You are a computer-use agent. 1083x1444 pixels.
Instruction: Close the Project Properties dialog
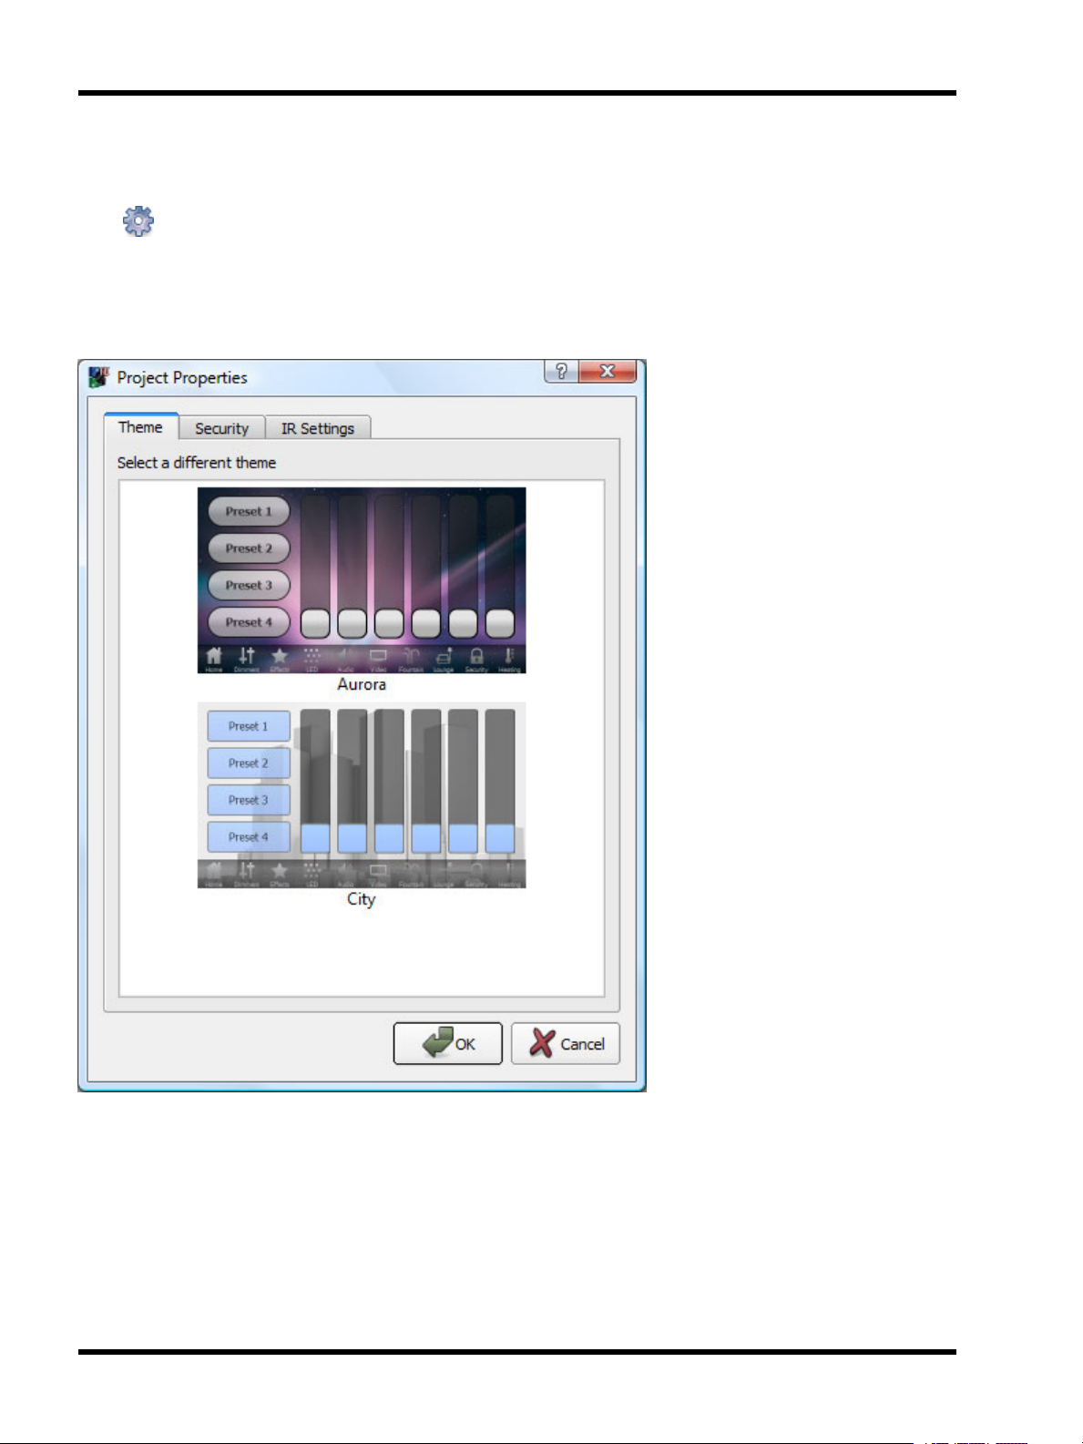(607, 371)
